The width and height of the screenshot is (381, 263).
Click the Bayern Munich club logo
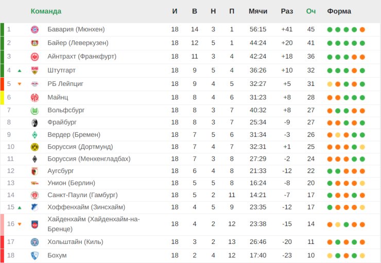point(34,30)
